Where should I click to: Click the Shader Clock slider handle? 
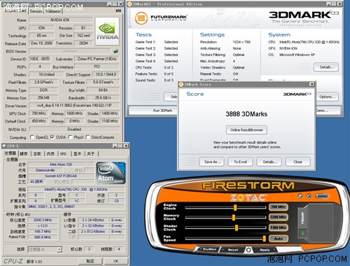(237, 227)
